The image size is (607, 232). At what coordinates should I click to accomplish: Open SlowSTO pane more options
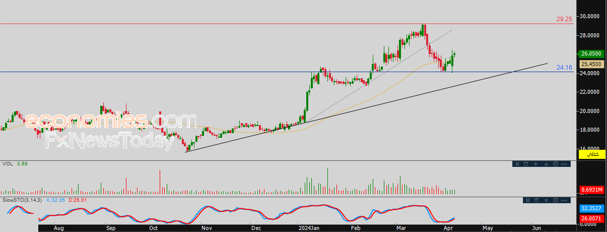pos(564,200)
